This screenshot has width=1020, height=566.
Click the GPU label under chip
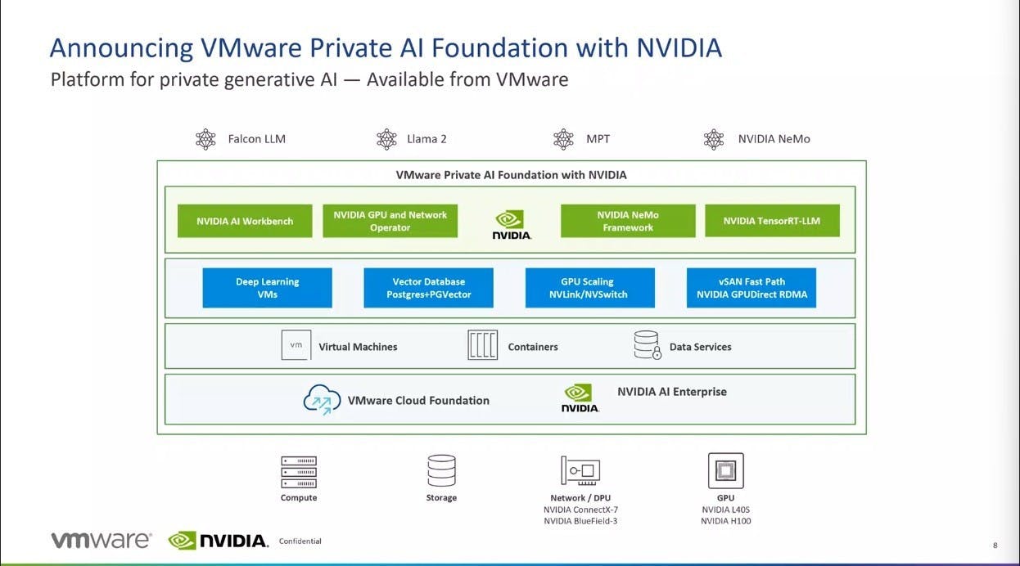pyautogui.click(x=725, y=498)
